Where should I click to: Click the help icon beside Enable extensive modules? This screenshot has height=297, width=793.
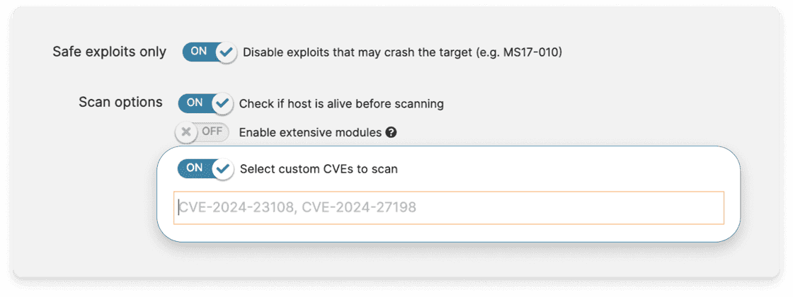coord(391,132)
